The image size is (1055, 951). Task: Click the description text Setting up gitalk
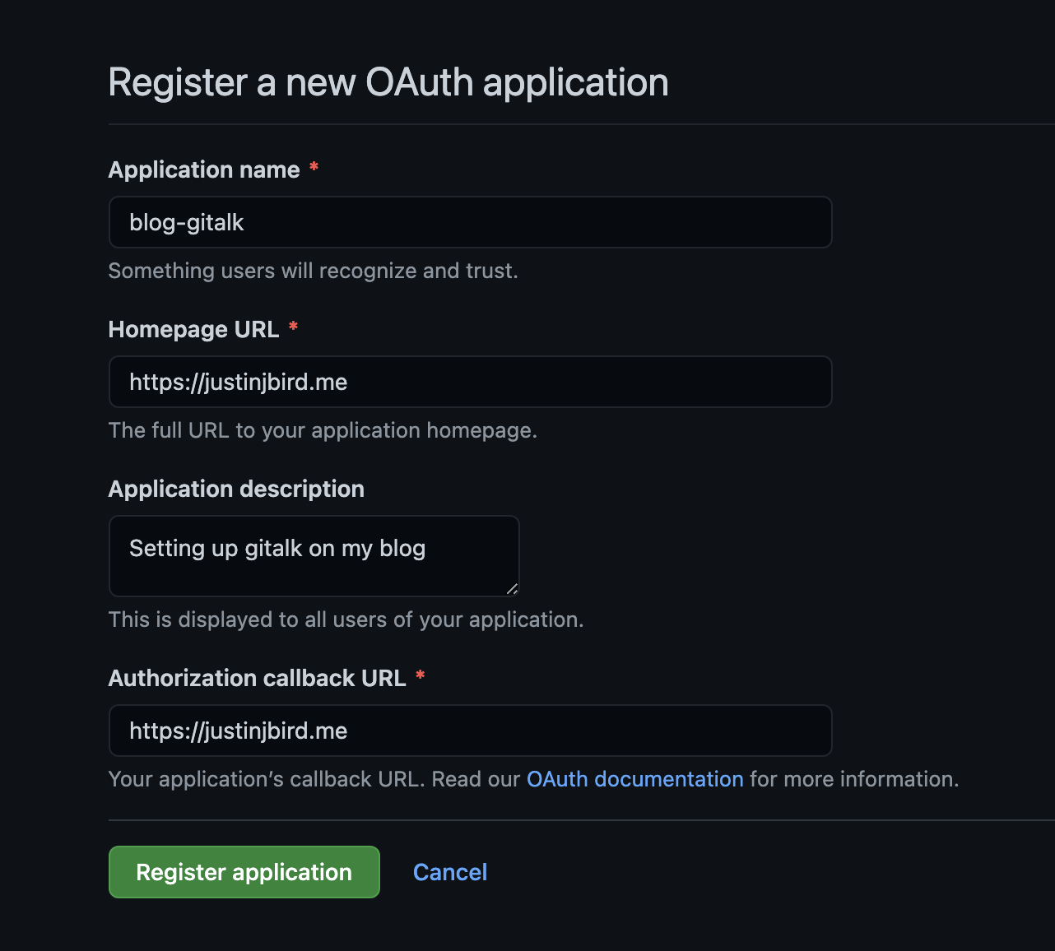tap(277, 548)
